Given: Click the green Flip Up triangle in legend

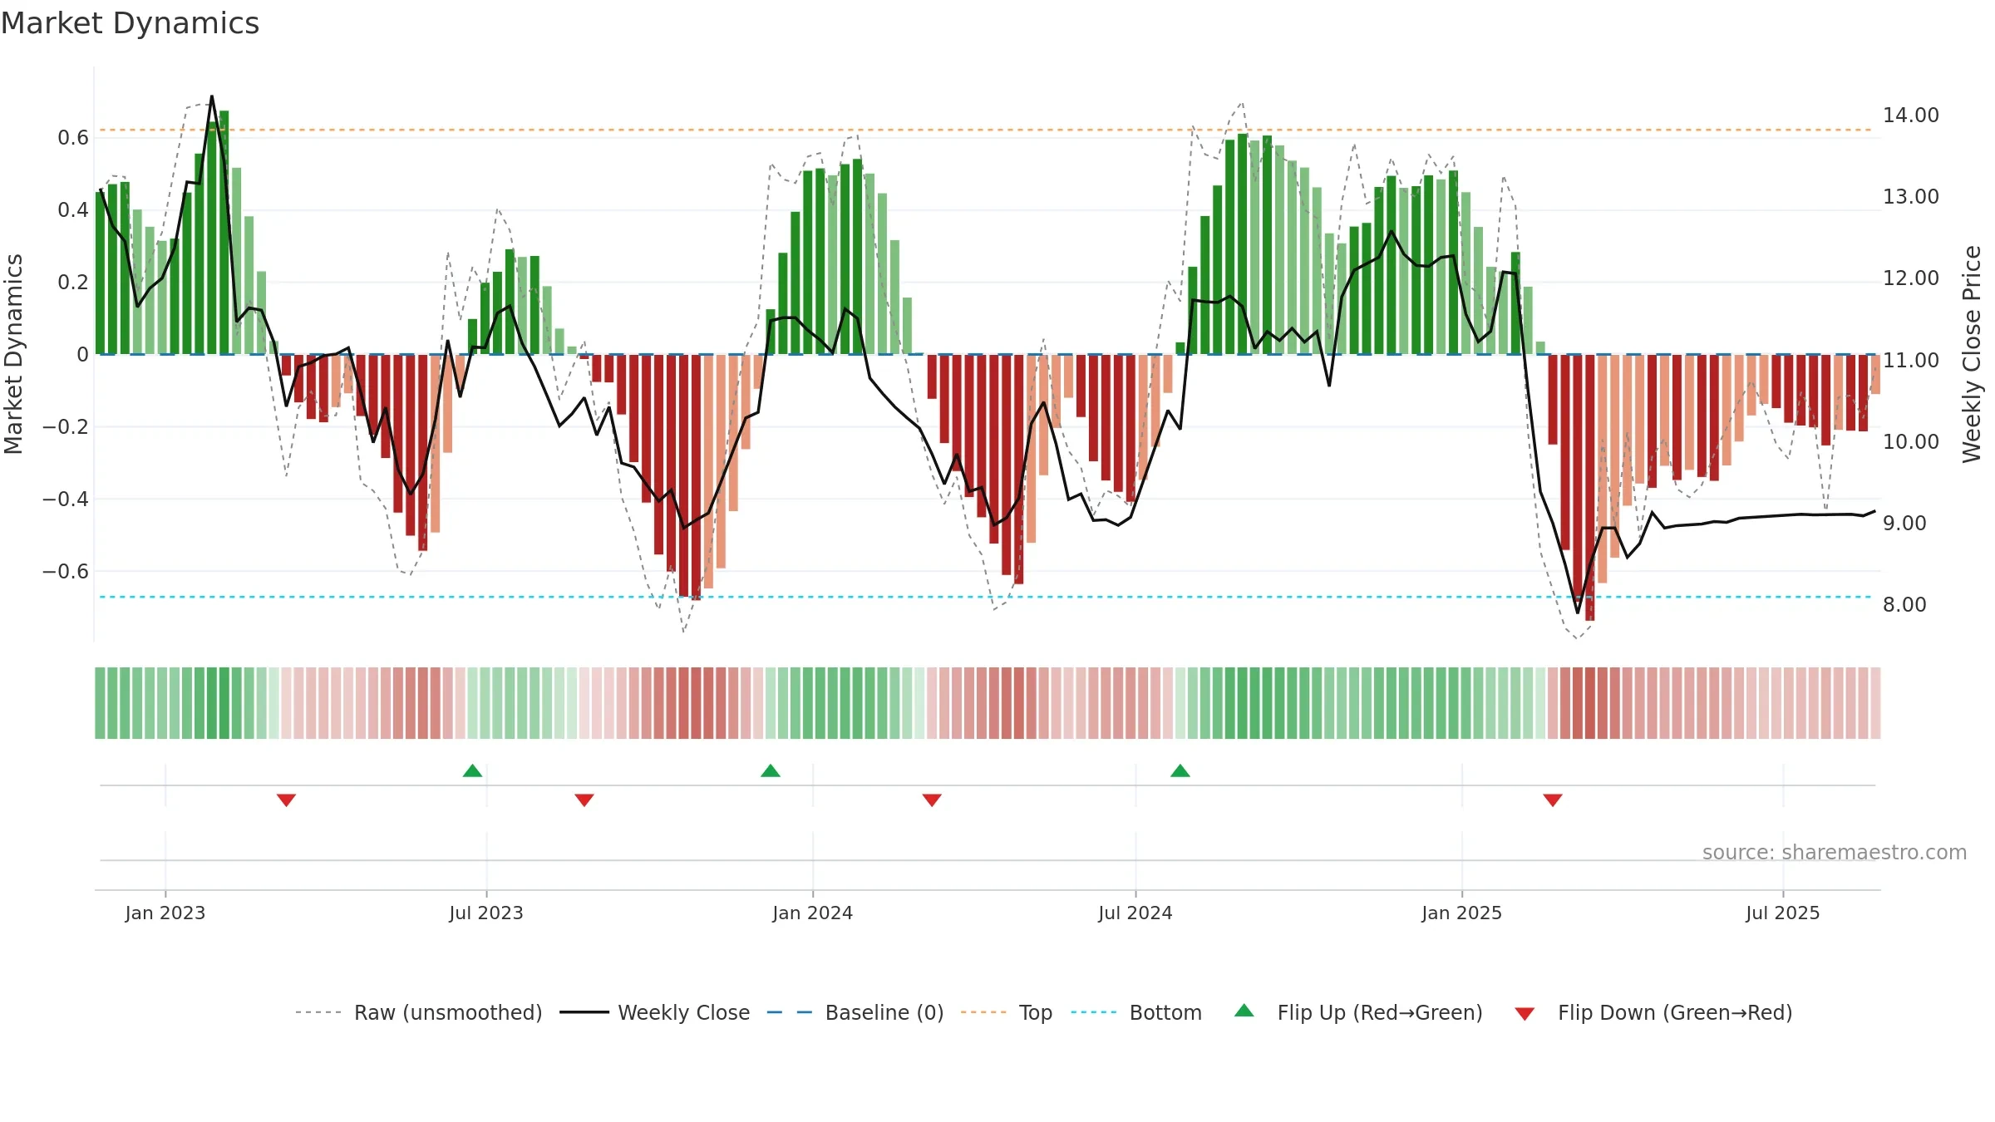Looking at the screenshot, I should tap(1244, 1011).
